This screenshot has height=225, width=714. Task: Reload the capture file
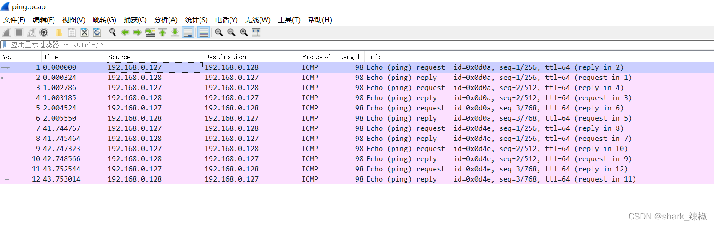click(x=97, y=32)
